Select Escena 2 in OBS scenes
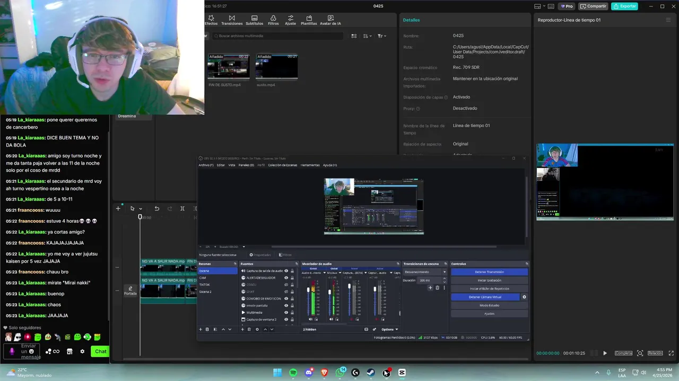 (x=217, y=292)
